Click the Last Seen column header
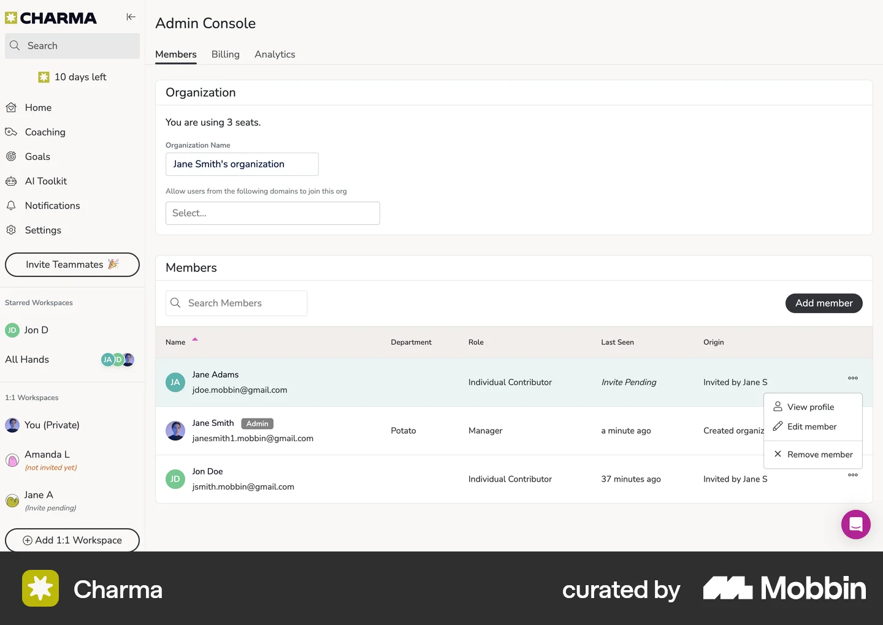This screenshot has height=625, width=883. tap(617, 342)
